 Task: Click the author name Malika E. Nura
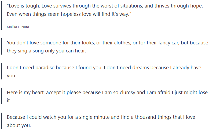pos(18,27)
